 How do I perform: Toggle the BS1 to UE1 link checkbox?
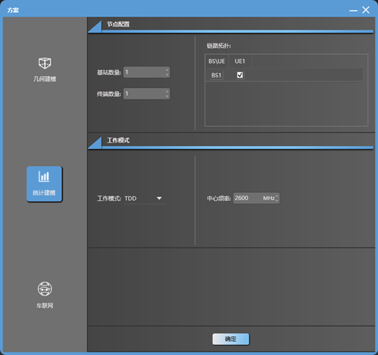240,75
